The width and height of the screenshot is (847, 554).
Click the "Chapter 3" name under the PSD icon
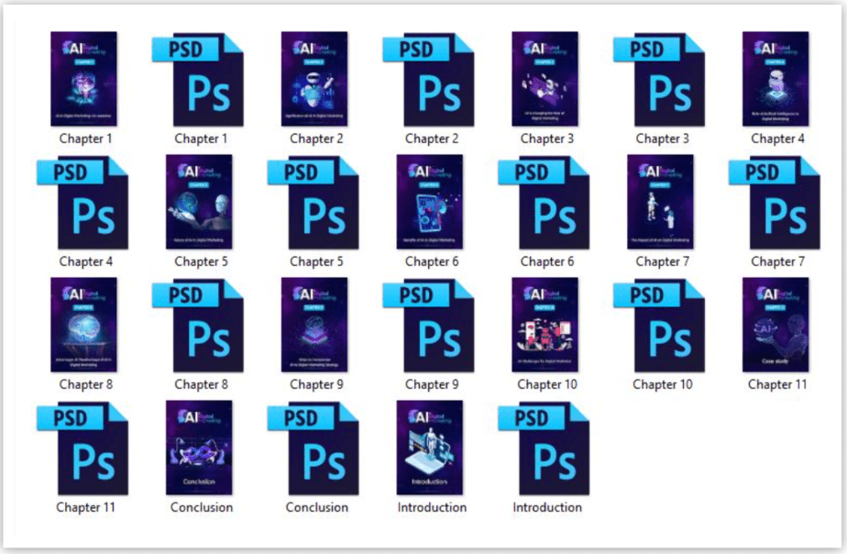662,138
